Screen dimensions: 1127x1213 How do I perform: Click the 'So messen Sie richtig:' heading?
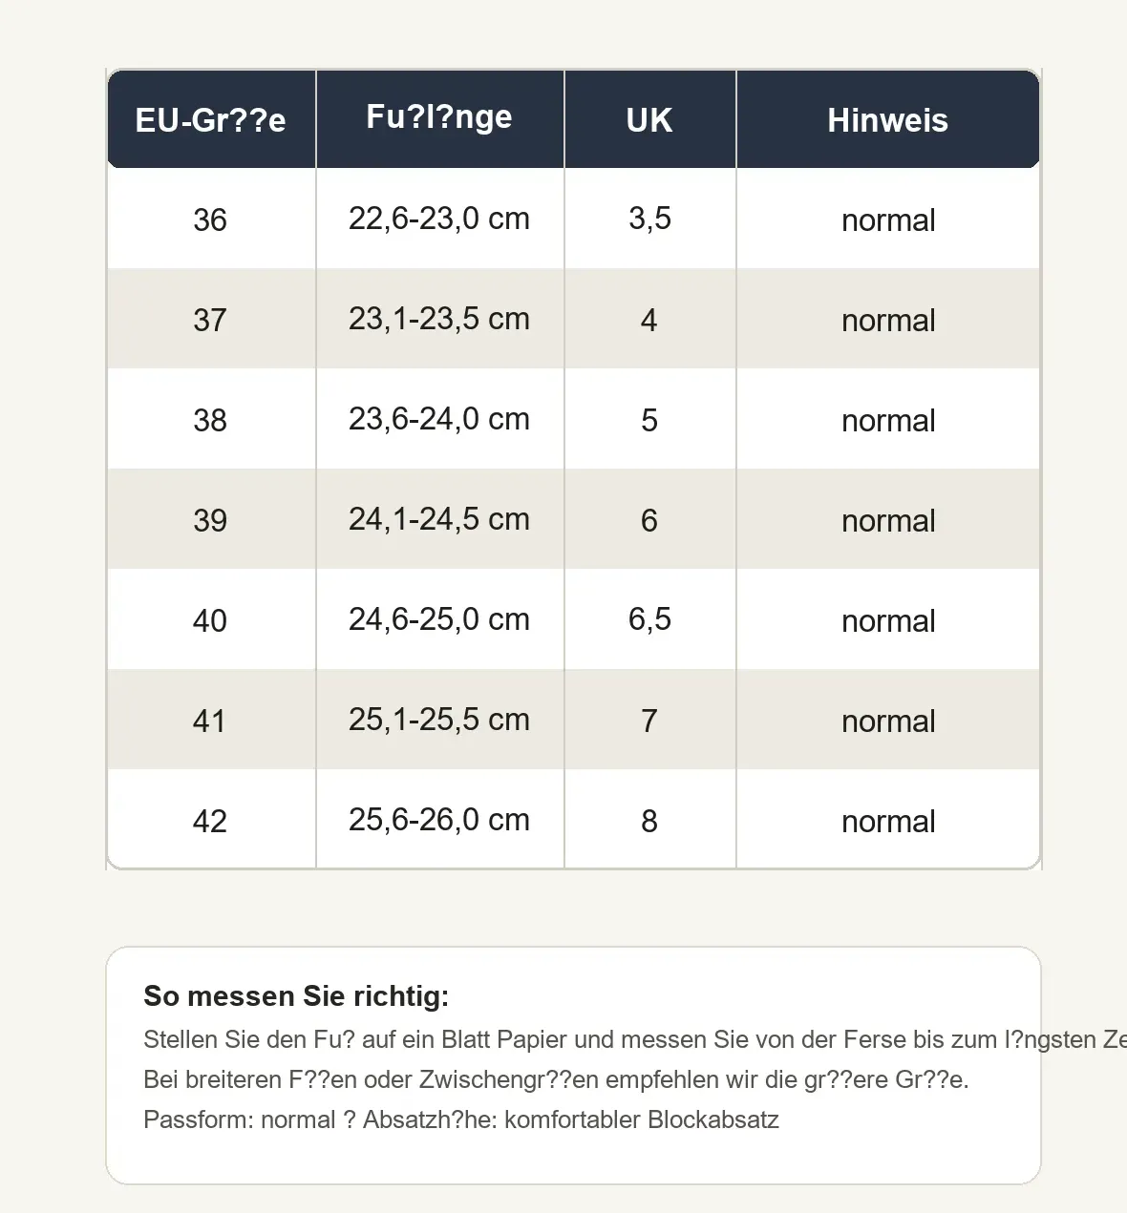tap(296, 996)
